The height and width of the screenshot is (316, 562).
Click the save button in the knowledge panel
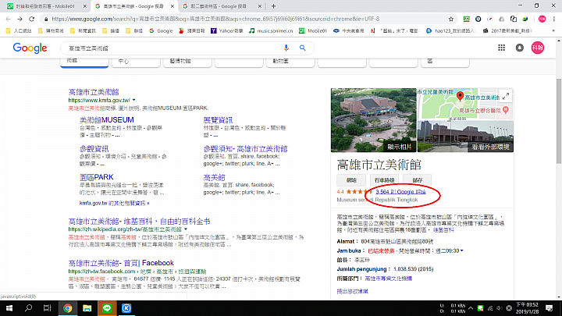(417, 180)
